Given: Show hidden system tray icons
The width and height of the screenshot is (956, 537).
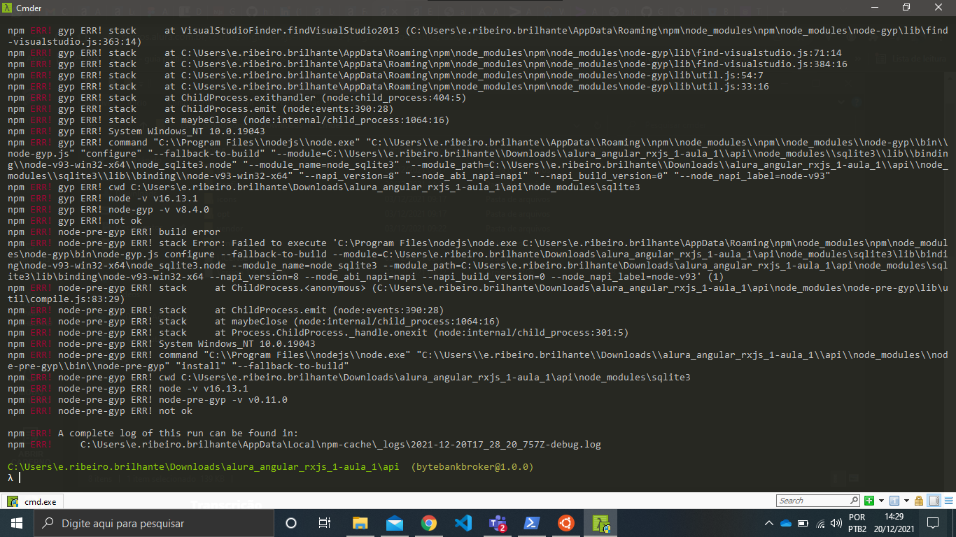Looking at the screenshot, I should pyautogui.click(x=769, y=523).
